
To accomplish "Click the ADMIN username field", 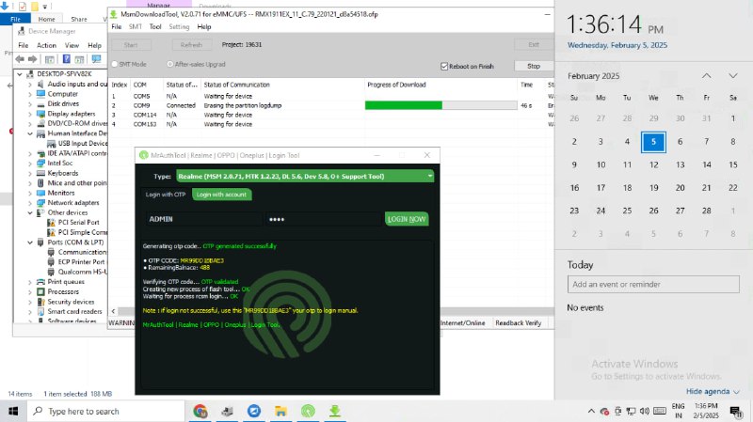I will (x=204, y=219).
